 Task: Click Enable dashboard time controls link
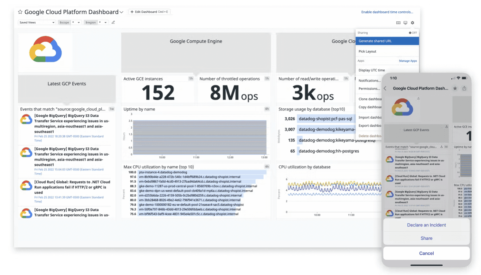[387, 12]
